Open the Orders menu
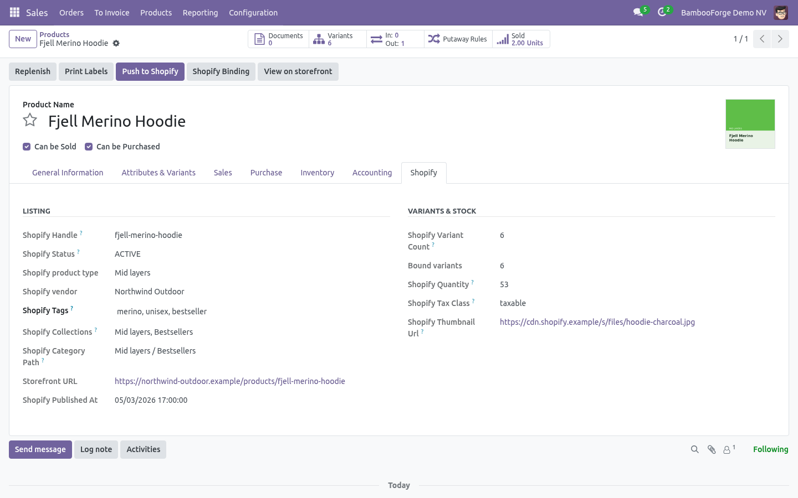Image resolution: width=798 pixels, height=498 pixels. coord(71,12)
